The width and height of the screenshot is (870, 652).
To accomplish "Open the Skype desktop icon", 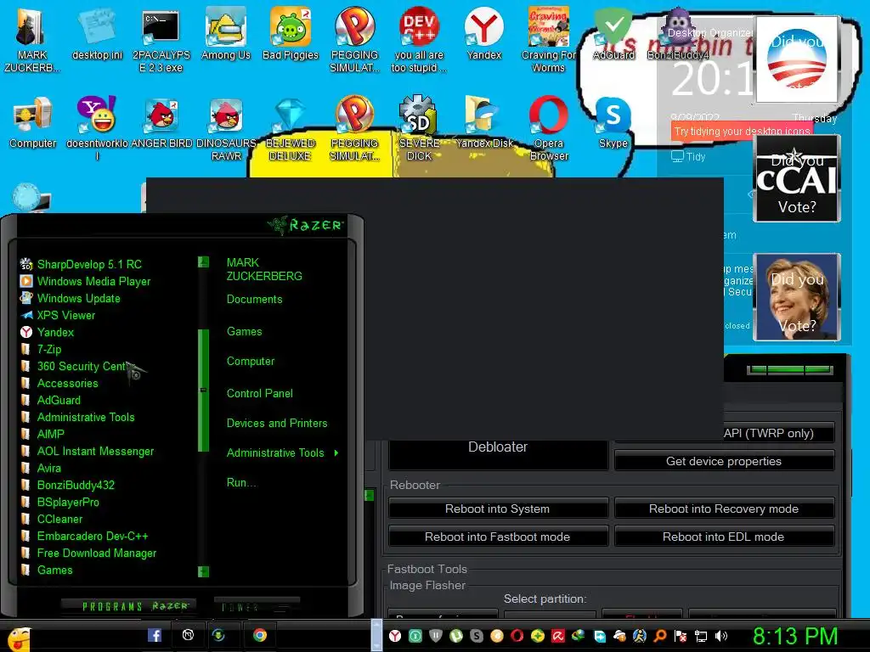I will pos(613,122).
